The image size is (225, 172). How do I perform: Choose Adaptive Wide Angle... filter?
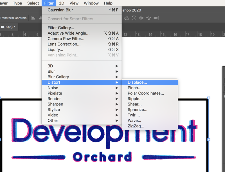point(82,33)
